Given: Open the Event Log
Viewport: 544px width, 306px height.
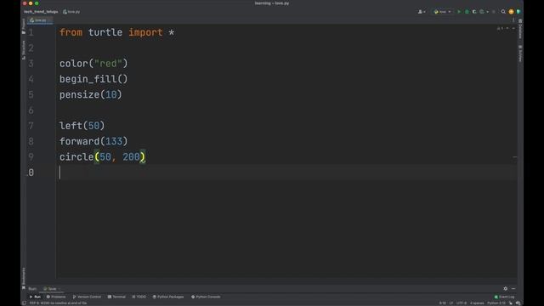Looking at the screenshot, I should click(x=504, y=297).
